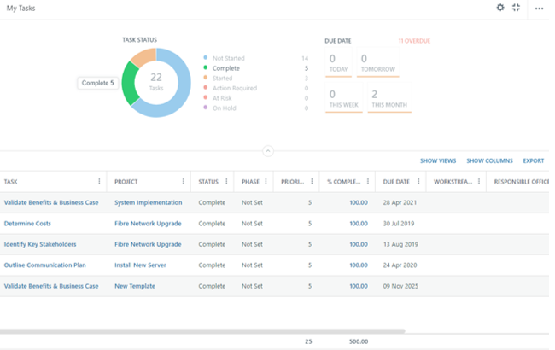Open the three-dot more options menu
Image resolution: width=555 pixels, height=350 pixels.
pos(539,9)
